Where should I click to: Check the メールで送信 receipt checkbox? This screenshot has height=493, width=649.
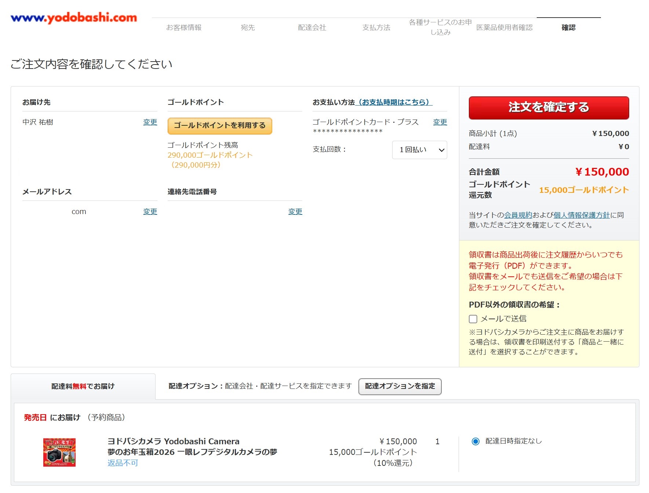[473, 319]
